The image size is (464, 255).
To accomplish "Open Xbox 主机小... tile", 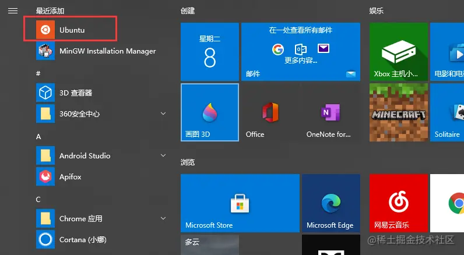I will click(x=399, y=52).
